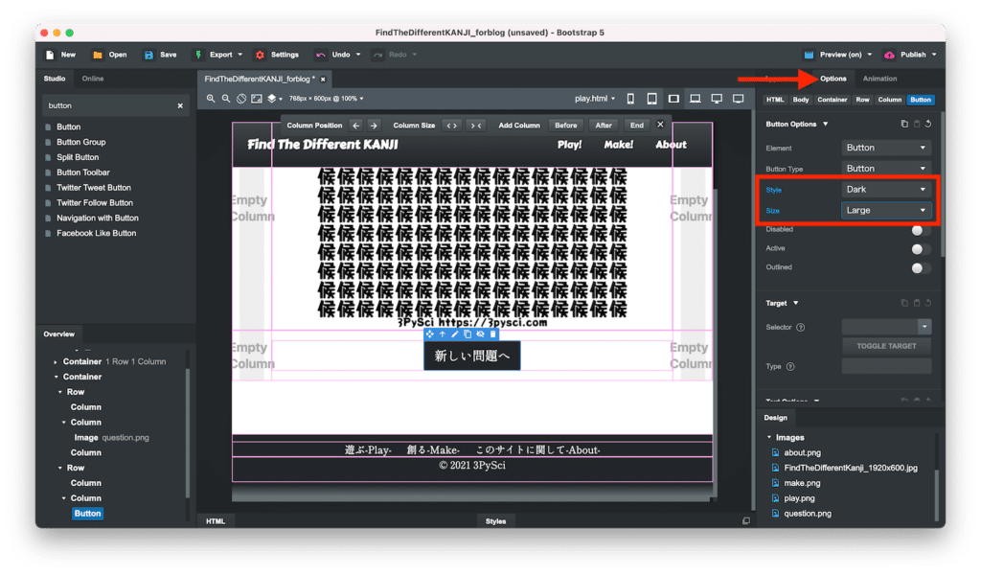Viewport: 981px width, 575px height.
Task: Copy Button Options using the copy icon
Action: (904, 124)
